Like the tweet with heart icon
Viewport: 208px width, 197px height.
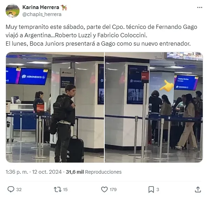click(x=104, y=189)
